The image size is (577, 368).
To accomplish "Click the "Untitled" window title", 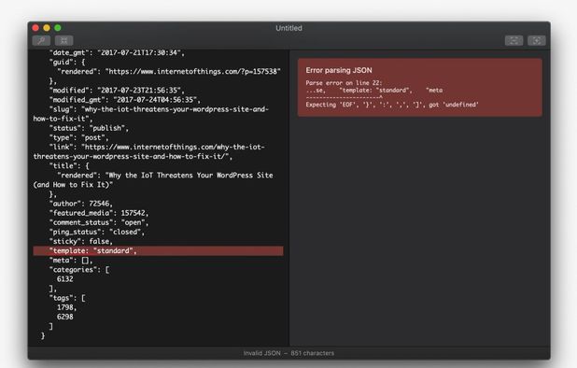I will (288, 28).
